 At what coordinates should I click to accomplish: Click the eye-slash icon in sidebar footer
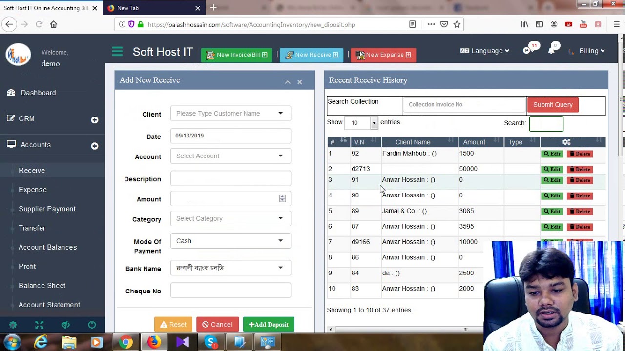(65, 325)
